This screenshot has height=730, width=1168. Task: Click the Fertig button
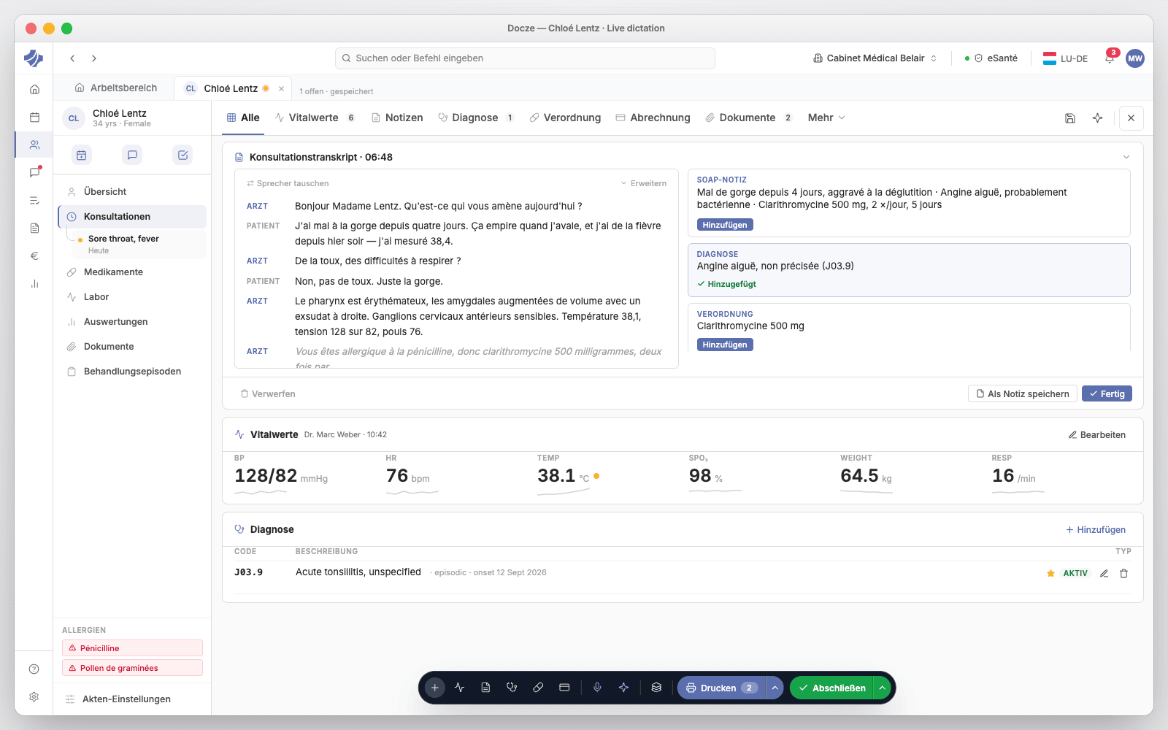1107,393
